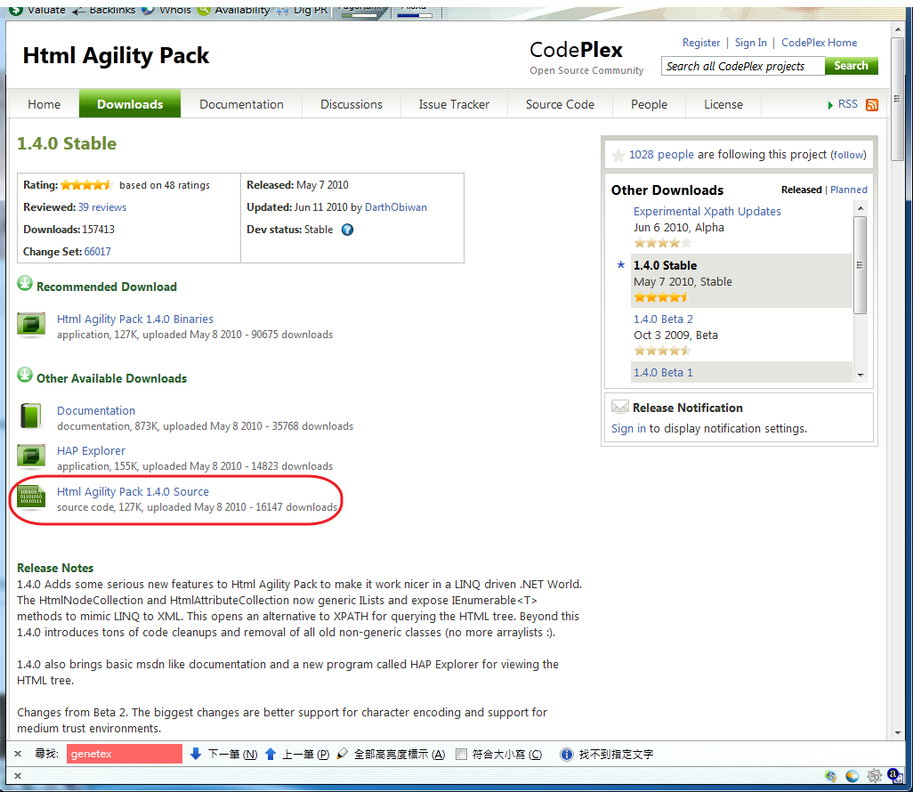Click Other Downloads list scroll up arrow
Screen dimensions: 913x792
[x=860, y=208]
